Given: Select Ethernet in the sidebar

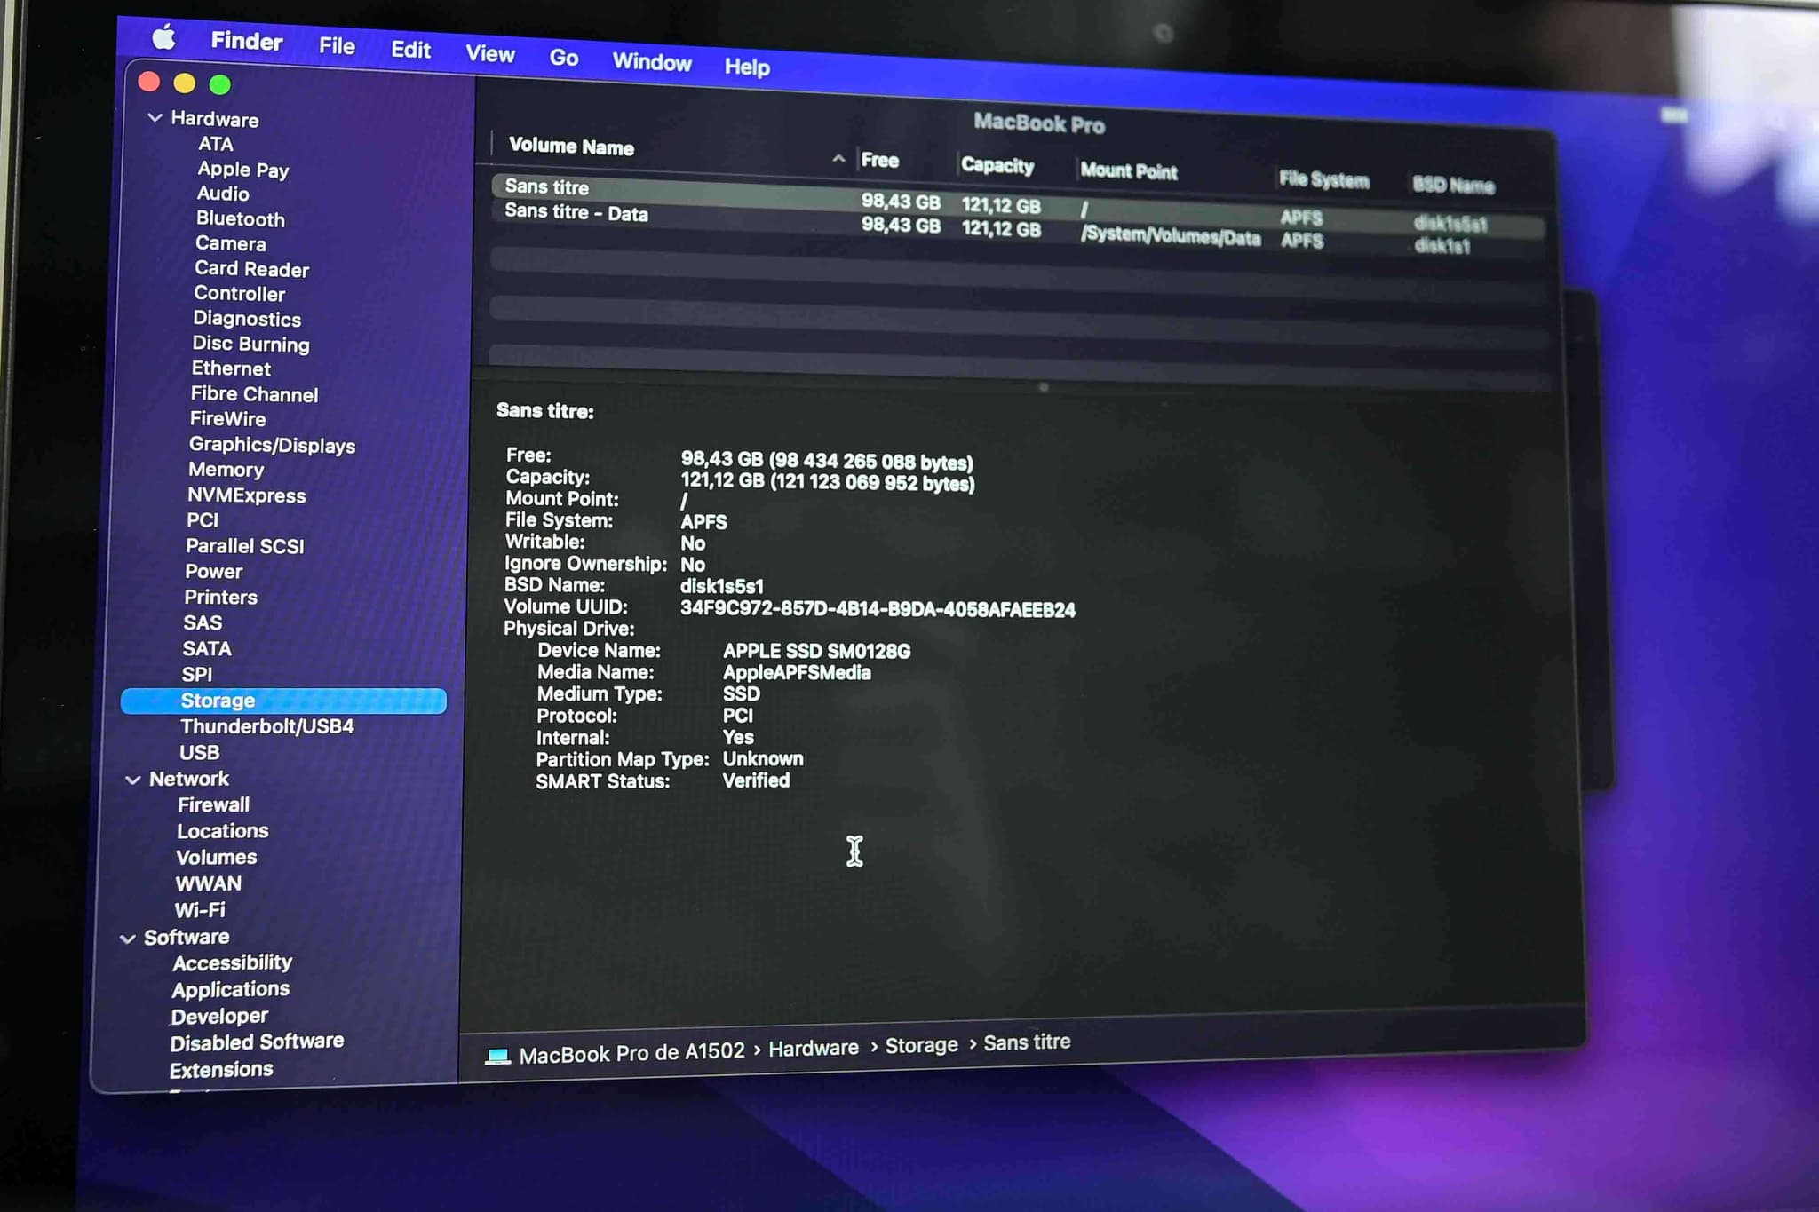Looking at the screenshot, I should pyautogui.click(x=231, y=368).
